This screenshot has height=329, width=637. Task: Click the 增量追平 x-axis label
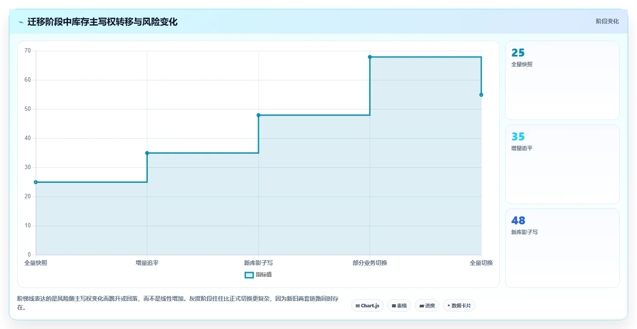147,263
